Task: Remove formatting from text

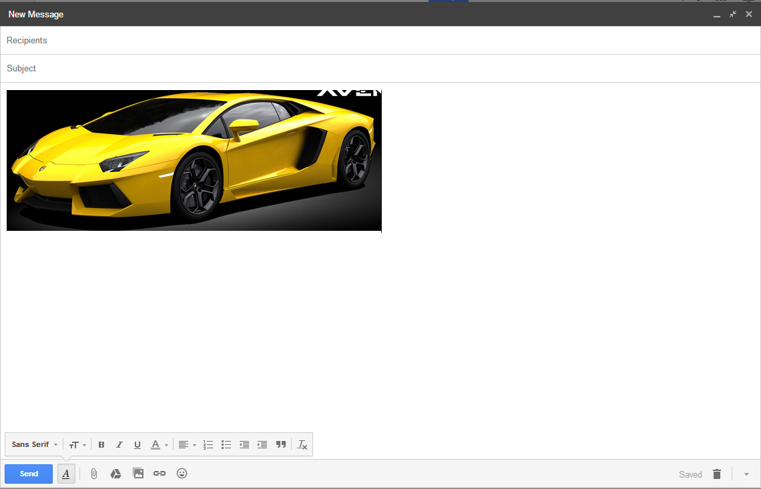Action: click(x=302, y=444)
